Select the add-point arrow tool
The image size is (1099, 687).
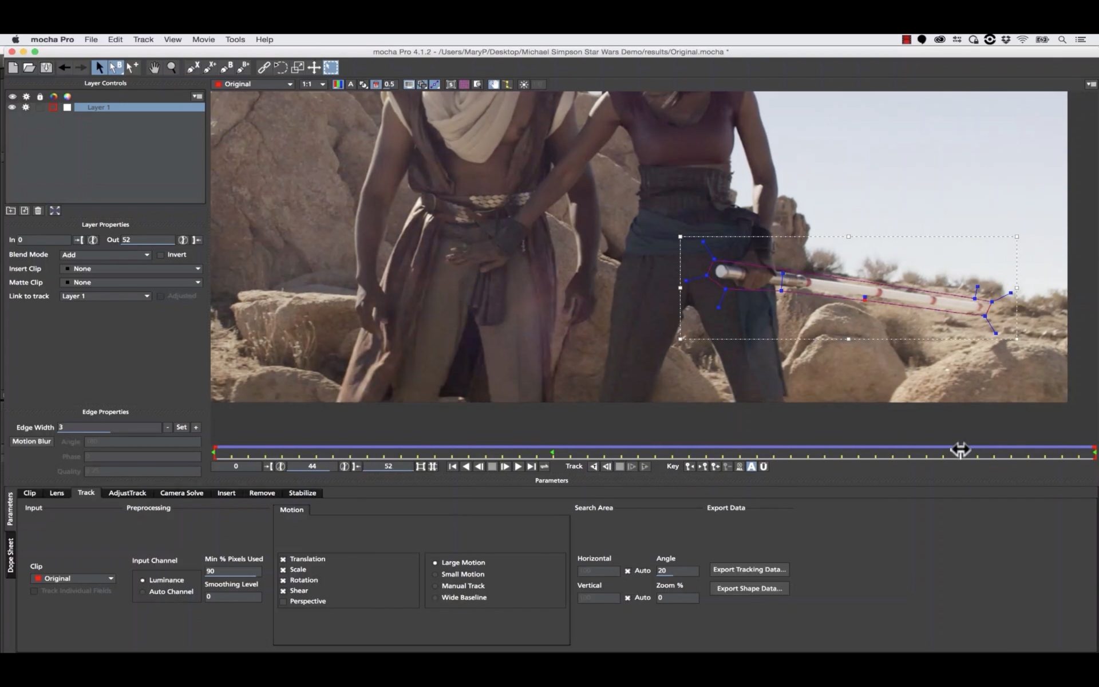tap(132, 68)
